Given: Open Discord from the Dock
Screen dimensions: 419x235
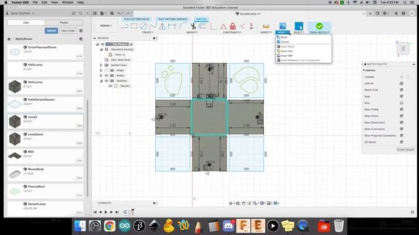Looking at the screenshot, I should [228, 226].
